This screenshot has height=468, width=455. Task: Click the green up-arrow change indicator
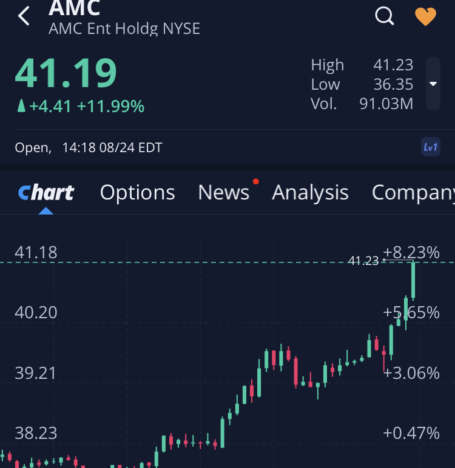click(21, 107)
